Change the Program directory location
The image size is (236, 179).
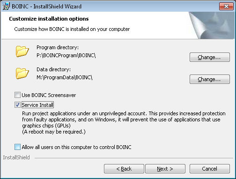(x=210, y=57)
